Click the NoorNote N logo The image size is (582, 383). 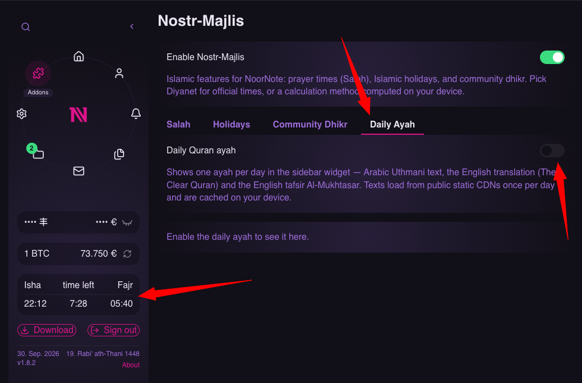(x=78, y=115)
